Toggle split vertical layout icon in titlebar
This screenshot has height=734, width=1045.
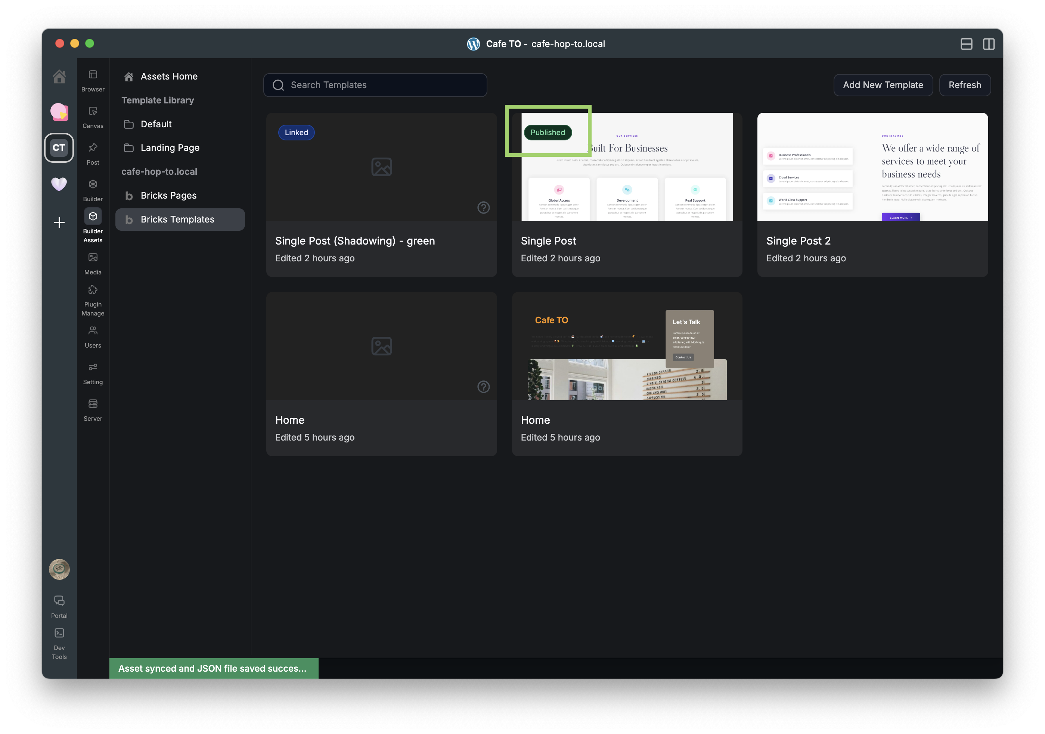[989, 44]
